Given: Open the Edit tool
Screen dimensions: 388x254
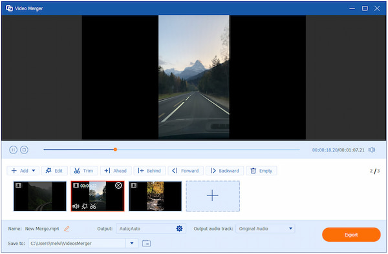Looking at the screenshot, I should coord(54,171).
